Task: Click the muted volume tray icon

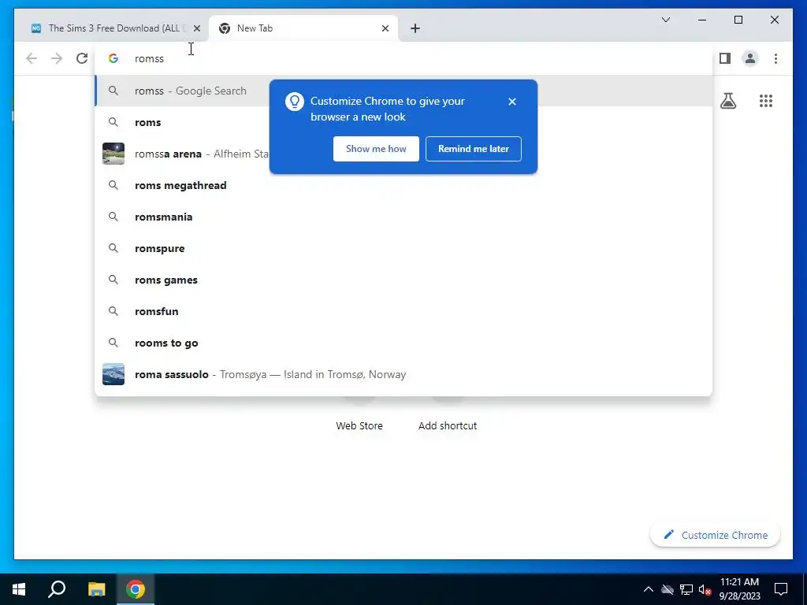Action: click(705, 589)
